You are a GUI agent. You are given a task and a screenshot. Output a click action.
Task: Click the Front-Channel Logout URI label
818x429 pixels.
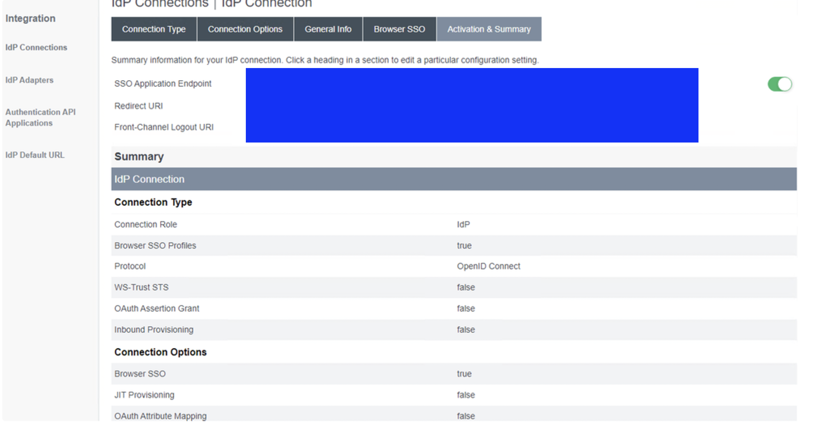(164, 127)
